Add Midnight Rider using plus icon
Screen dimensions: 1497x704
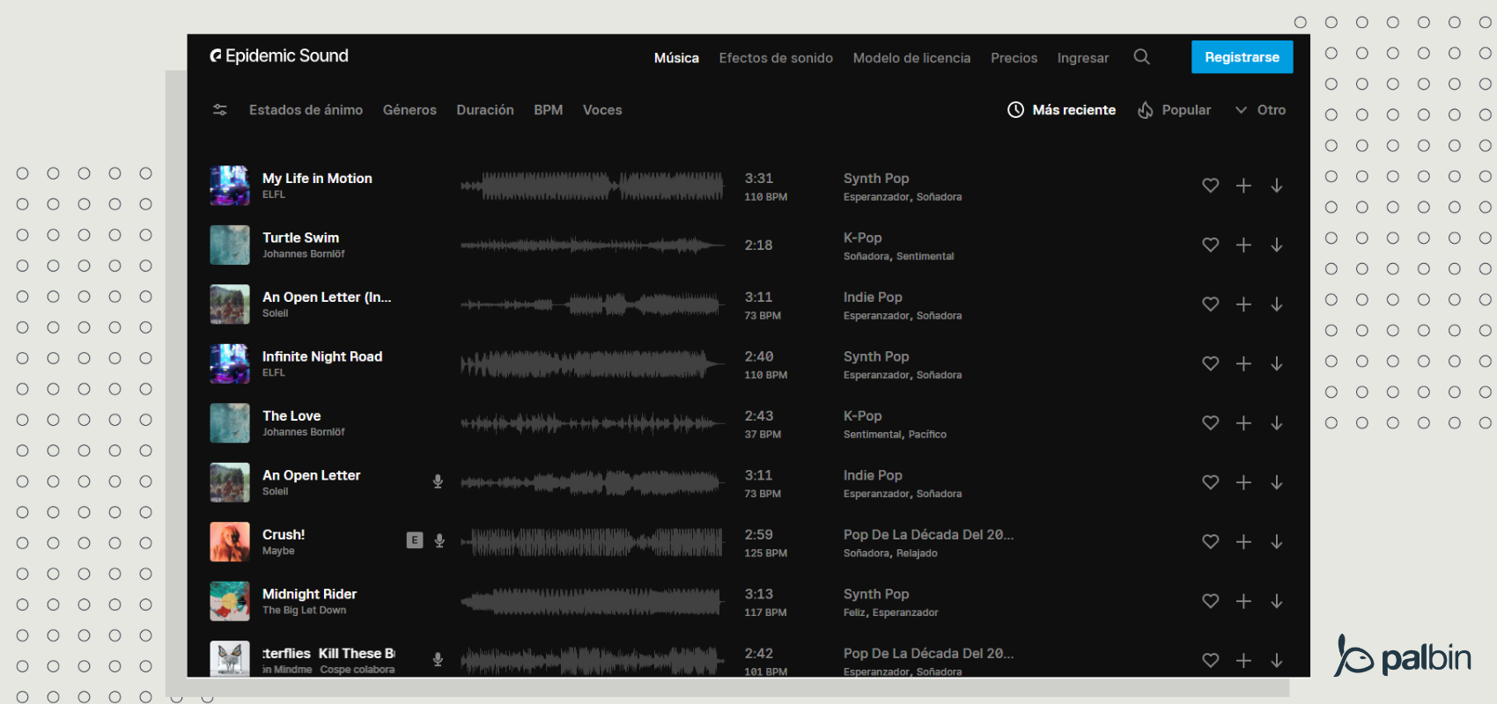pyautogui.click(x=1243, y=601)
